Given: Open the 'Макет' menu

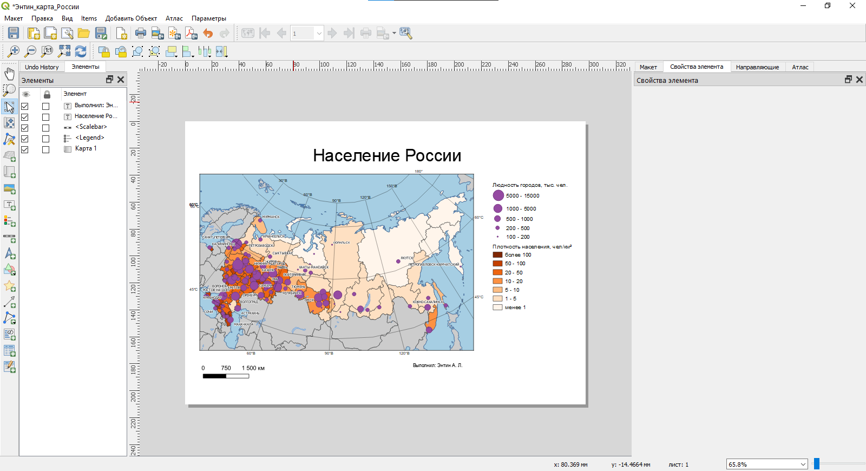Looking at the screenshot, I should (14, 18).
